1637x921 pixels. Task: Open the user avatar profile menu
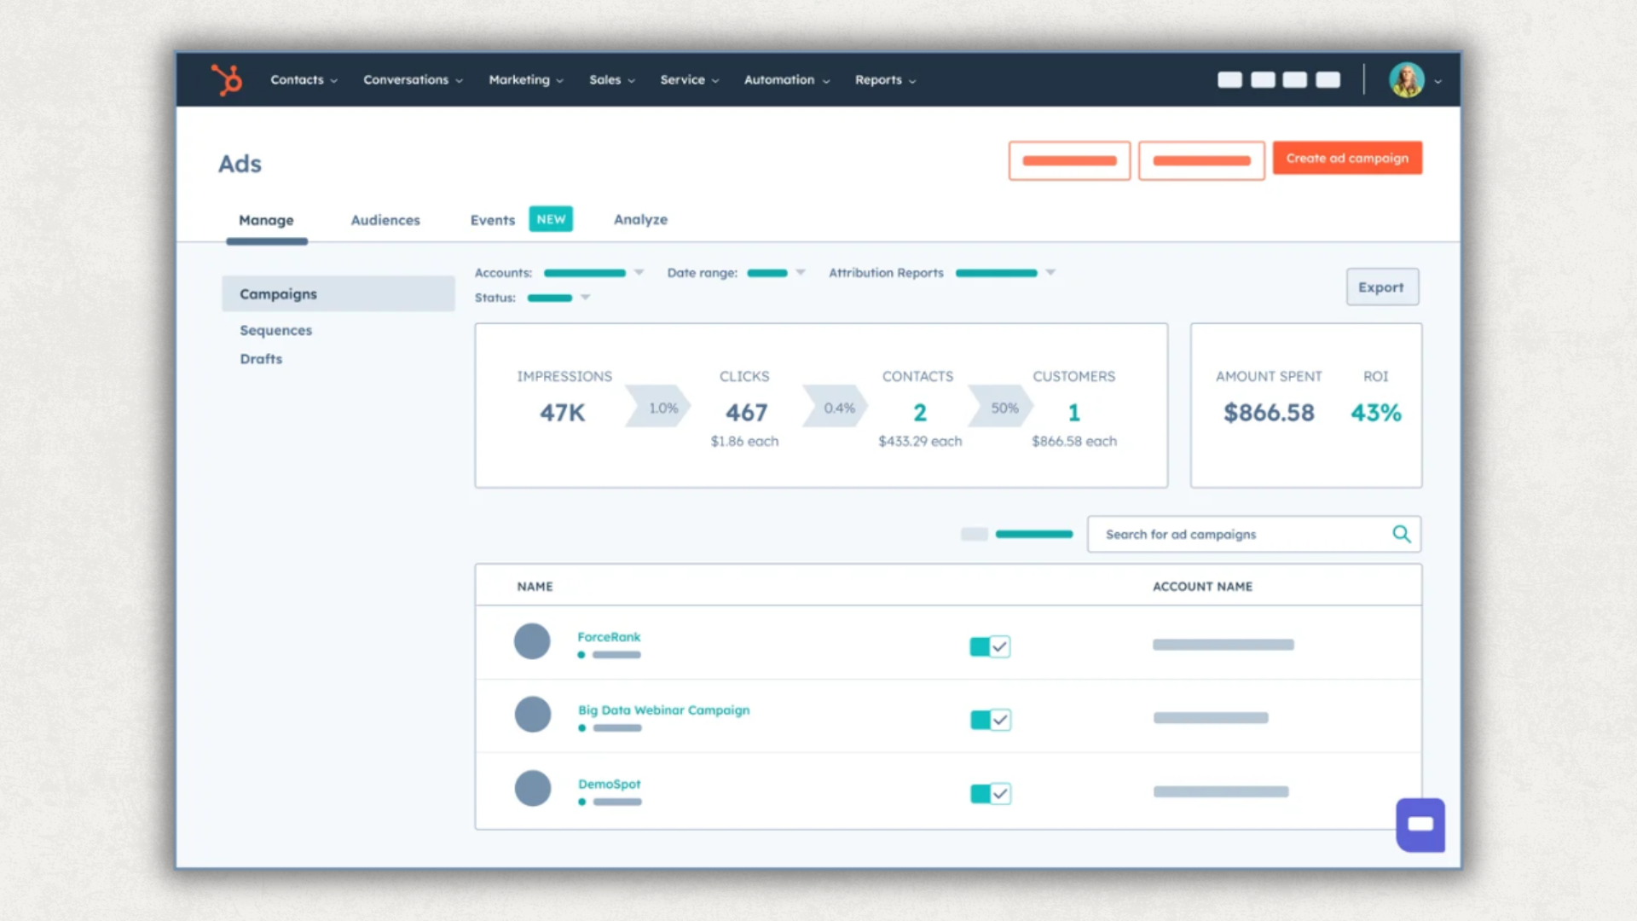1406,80
